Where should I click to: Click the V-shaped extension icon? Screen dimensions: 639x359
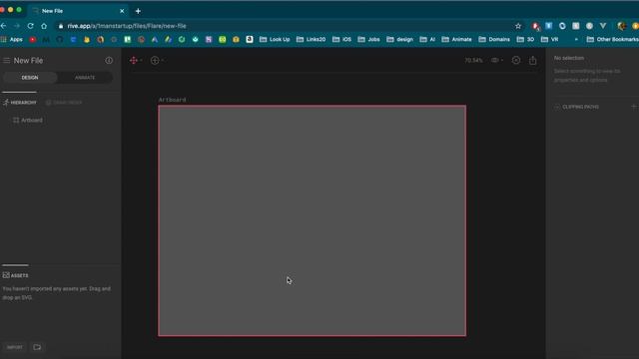(603, 26)
